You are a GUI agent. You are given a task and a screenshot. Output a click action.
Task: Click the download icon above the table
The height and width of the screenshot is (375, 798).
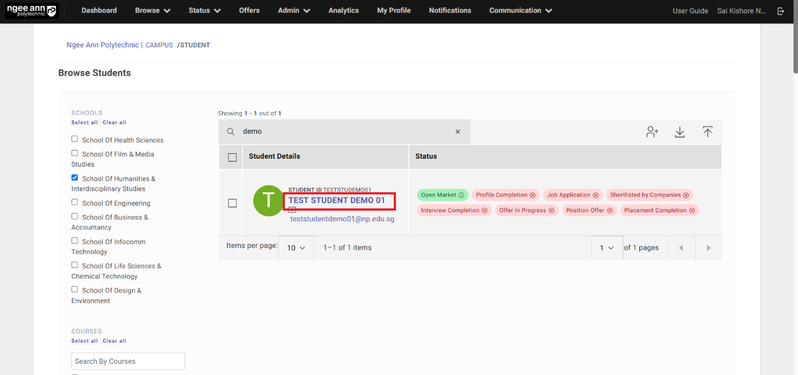pyautogui.click(x=680, y=132)
